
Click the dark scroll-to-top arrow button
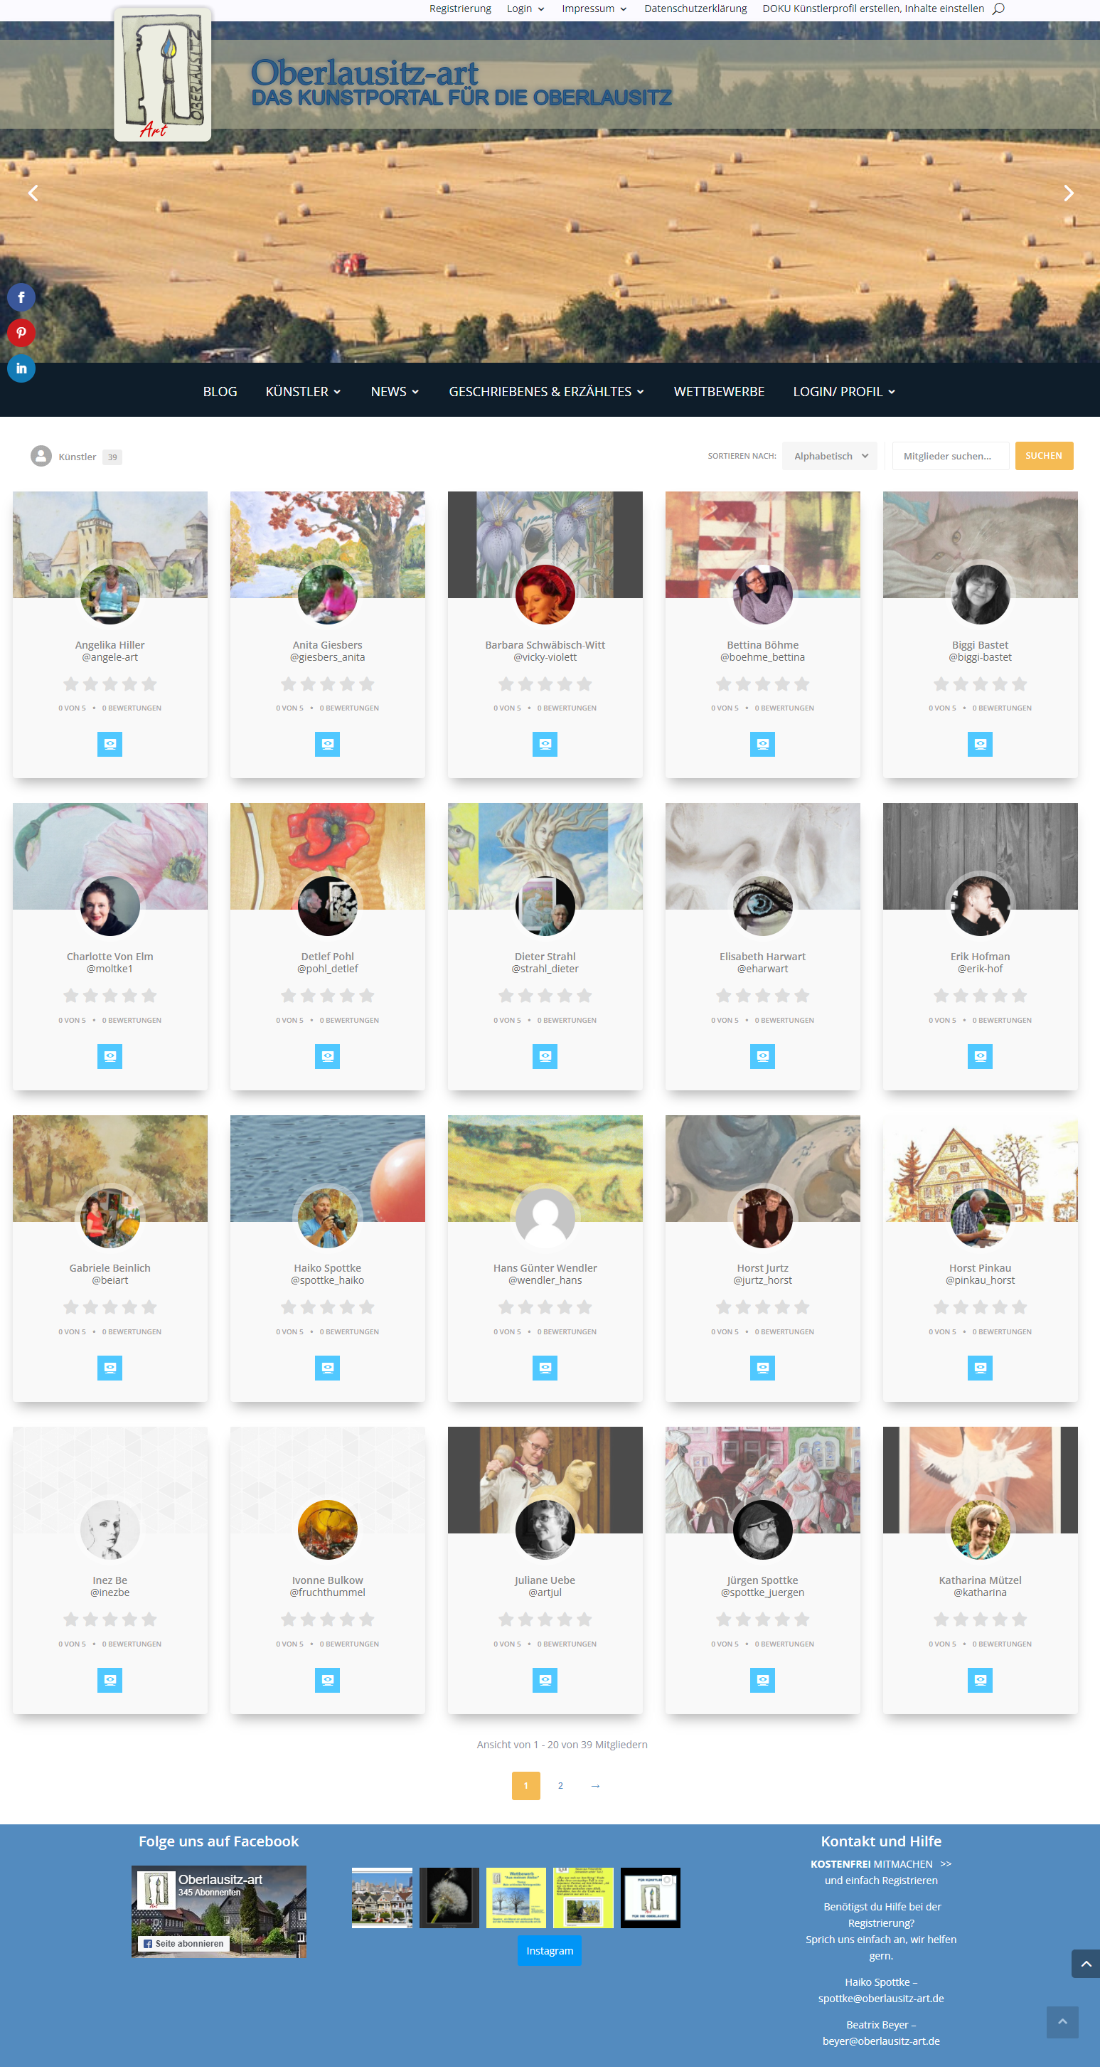pyautogui.click(x=1085, y=1963)
